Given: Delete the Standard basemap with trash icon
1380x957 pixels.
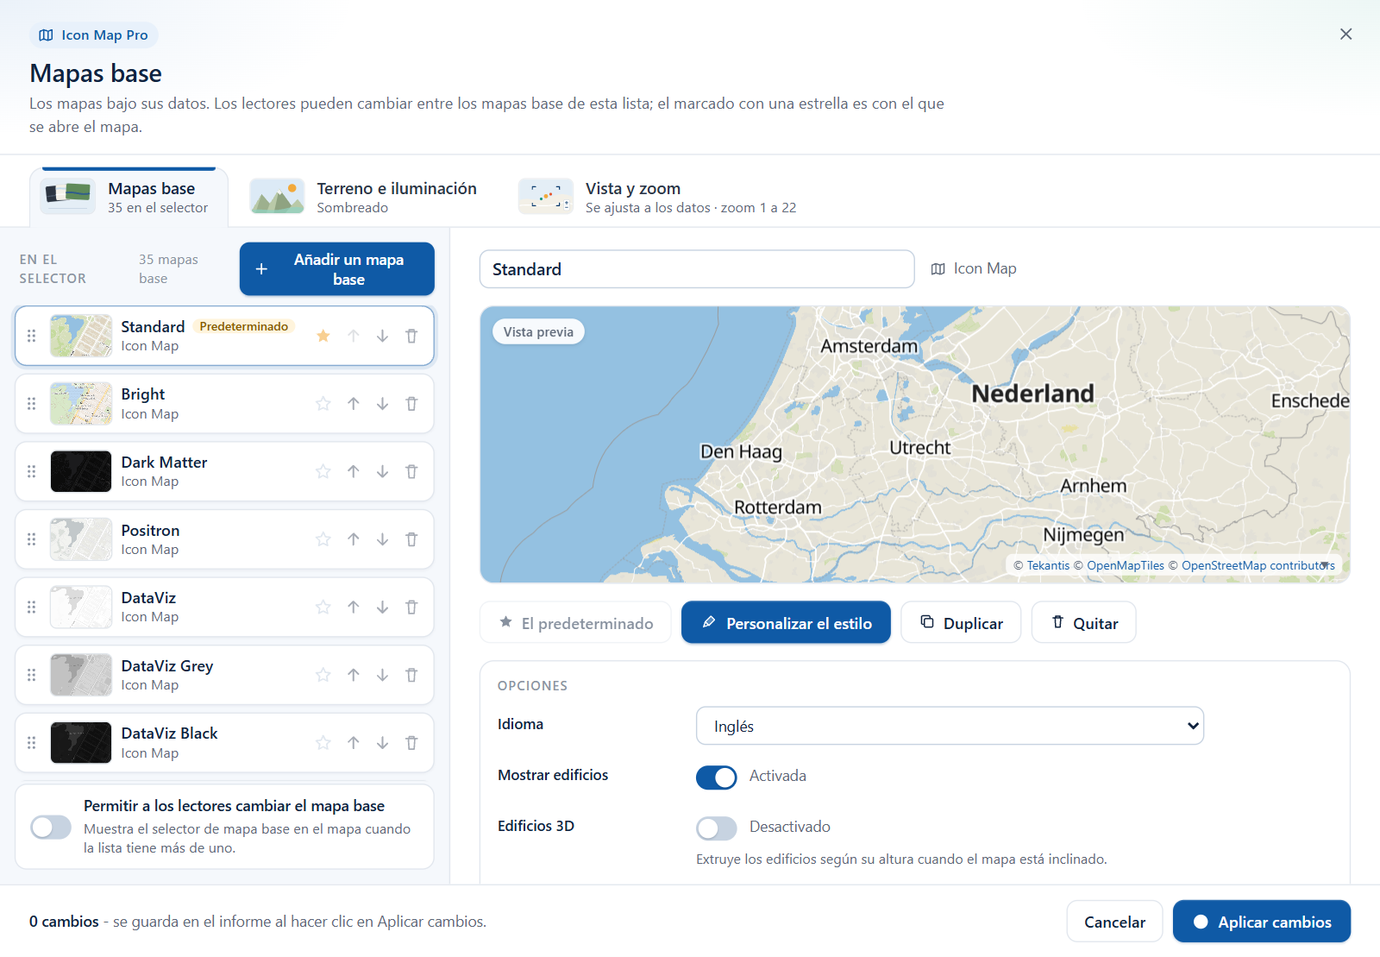Looking at the screenshot, I should click(411, 336).
